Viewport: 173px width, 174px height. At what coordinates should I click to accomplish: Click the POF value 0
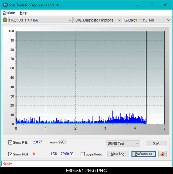coord(34,154)
